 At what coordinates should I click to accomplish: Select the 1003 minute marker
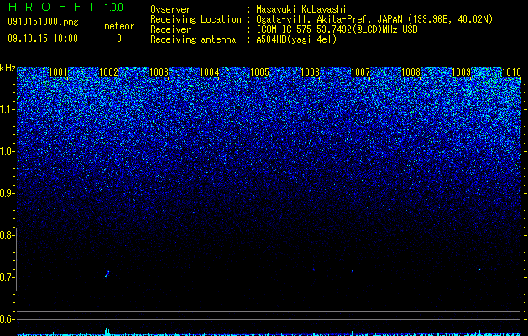tap(159, 72)
